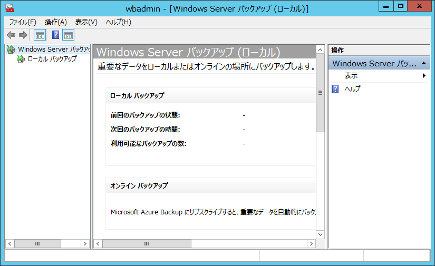Click the center pane horizontal scroll right arrow
435x266 pixels.
click(x=311, y=244)
